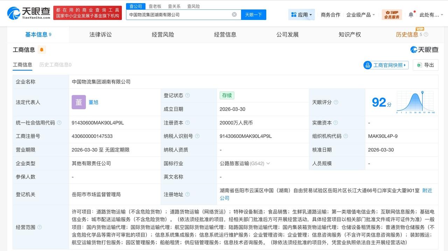Click the Excel icon next to 导出
The width and height of the screenshot is (448, 251).
[420, 65]
